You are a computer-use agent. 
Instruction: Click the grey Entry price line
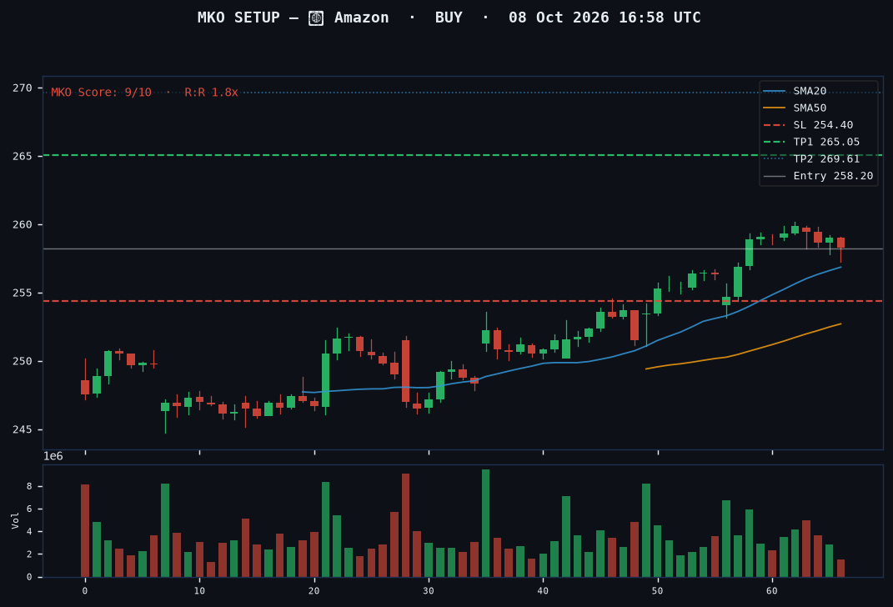pos(463,248)
